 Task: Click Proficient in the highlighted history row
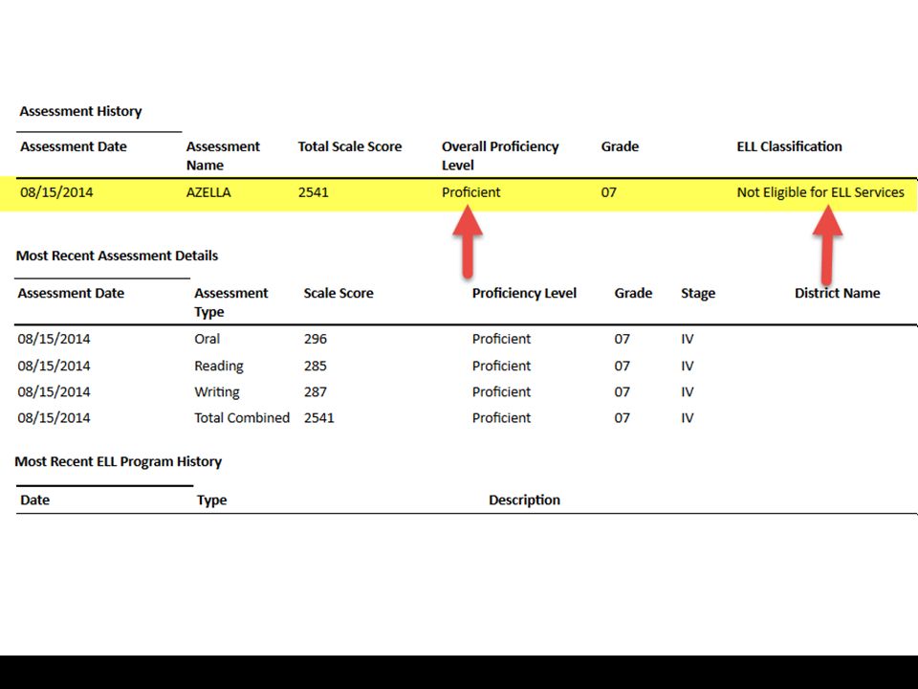click(x=470, y=192)
